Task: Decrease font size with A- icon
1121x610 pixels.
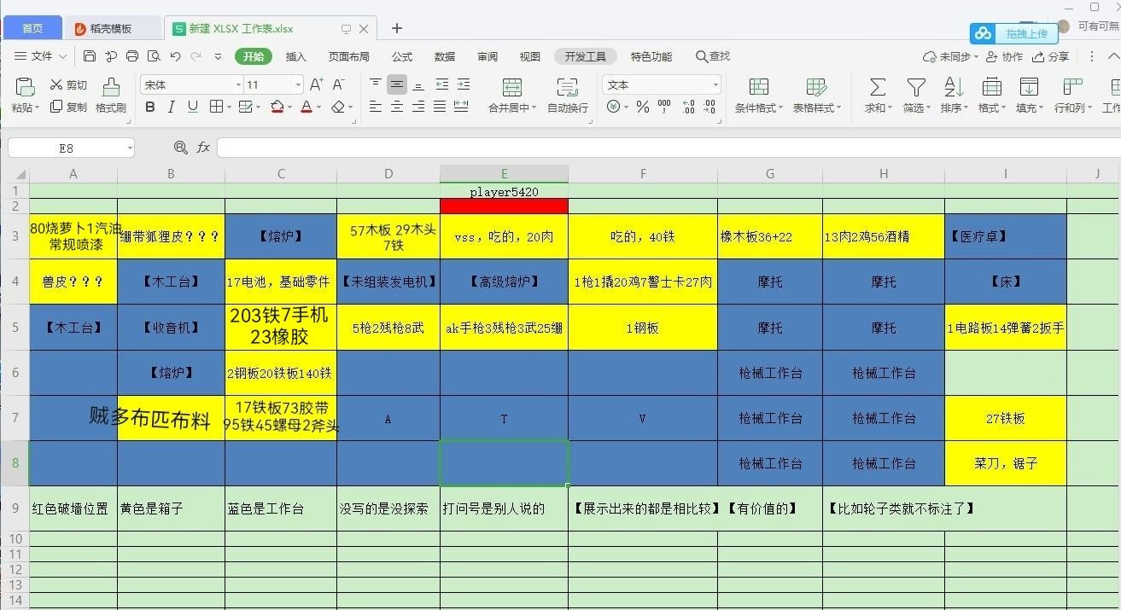Action: 338,84
